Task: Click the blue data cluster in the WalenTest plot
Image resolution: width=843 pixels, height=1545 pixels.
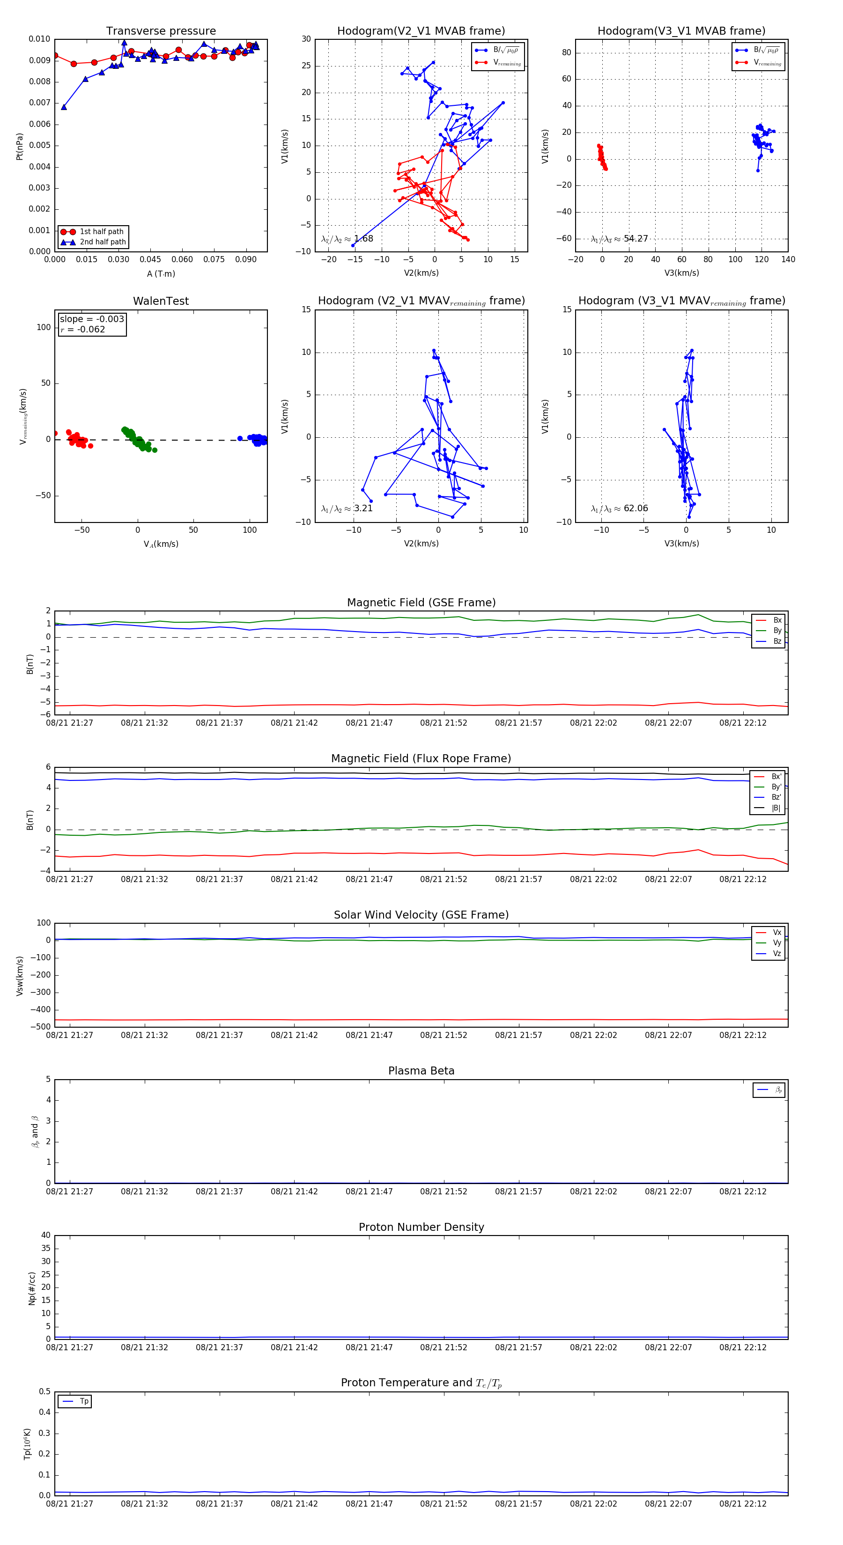Action: [254, 439]
